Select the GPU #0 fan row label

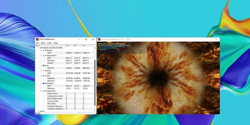(50, 68)
